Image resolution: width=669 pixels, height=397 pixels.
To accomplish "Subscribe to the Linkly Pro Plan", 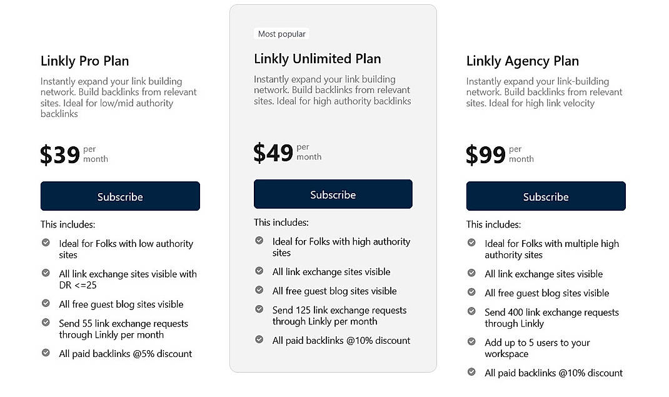I will click(x=120, y=196).
